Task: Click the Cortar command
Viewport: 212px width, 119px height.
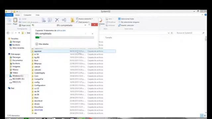Action: click(23, 19)
